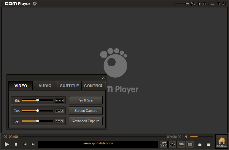Viewport: 229px width, 150px height.
Task: Switch to the VIDEO tab
Action: (20, 86)
